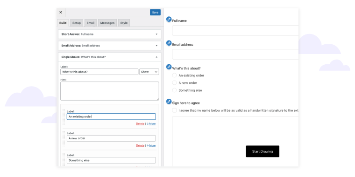
Task: Delete the A new order option
Action: (140, 145)
